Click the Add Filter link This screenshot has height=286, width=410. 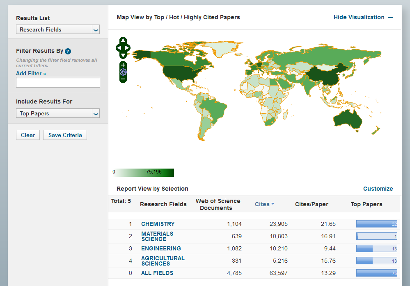31,73
